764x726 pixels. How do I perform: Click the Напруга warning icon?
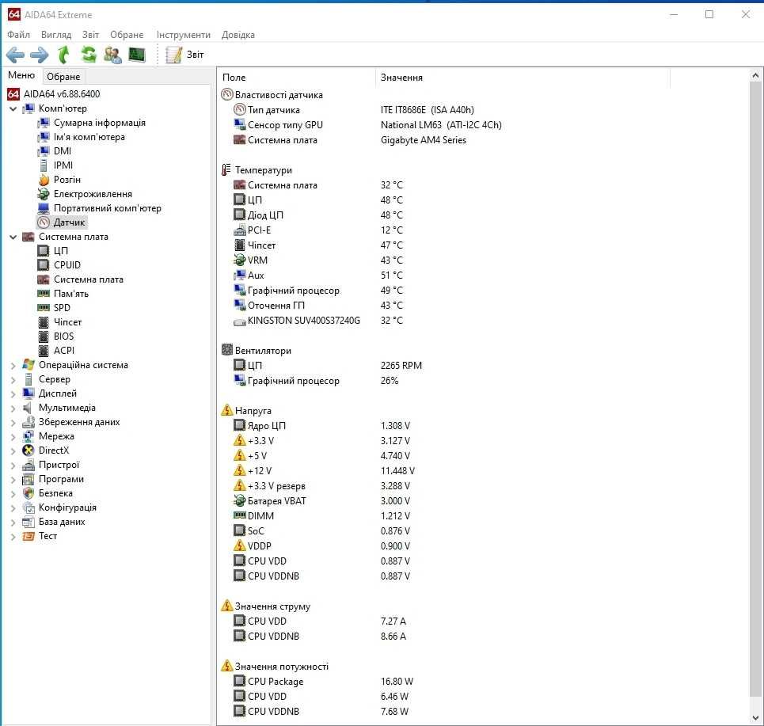226,410
